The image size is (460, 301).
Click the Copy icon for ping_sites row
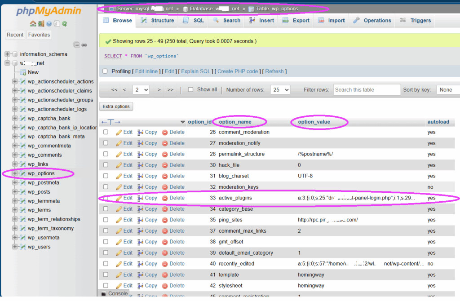[x=141, y=220]
